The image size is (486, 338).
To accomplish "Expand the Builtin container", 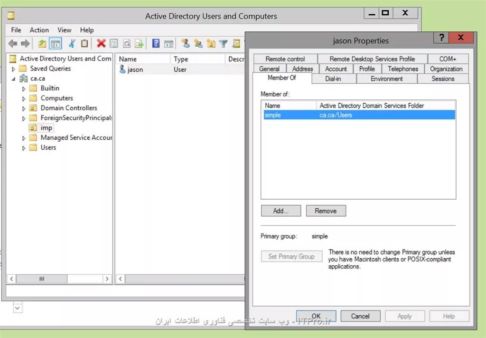I will tap(24, 89).
